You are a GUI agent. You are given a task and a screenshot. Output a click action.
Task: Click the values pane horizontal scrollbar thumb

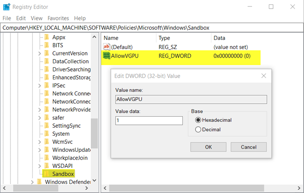[186, 188]
